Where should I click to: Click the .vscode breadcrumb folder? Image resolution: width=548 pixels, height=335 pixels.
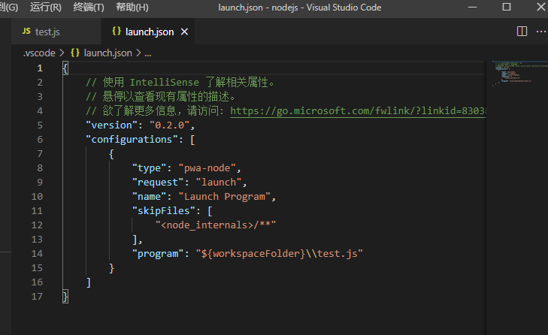point(39,53)
